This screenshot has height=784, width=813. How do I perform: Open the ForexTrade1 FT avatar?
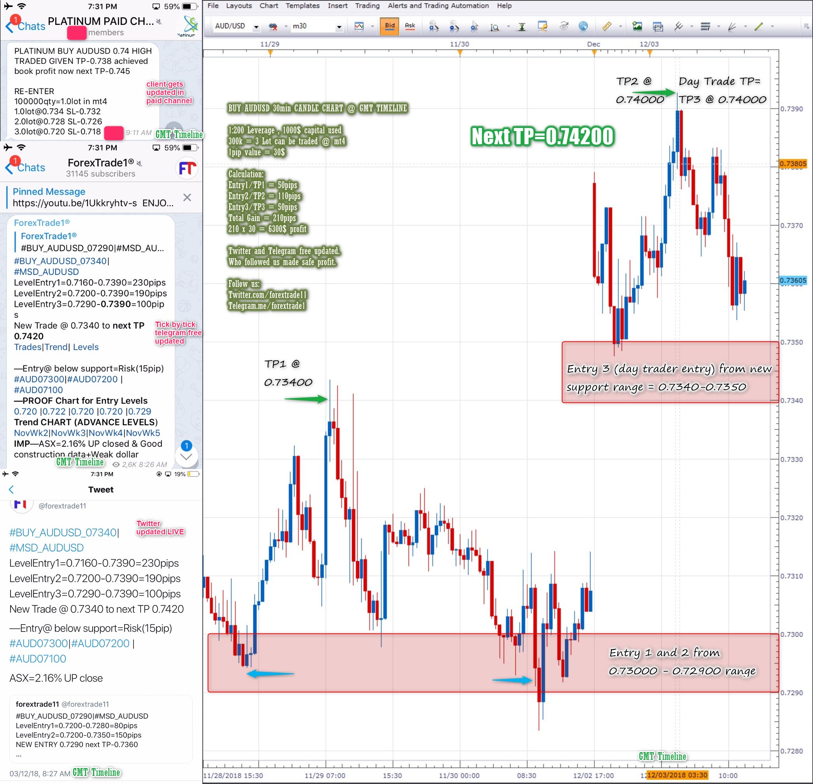click(188, 169)
